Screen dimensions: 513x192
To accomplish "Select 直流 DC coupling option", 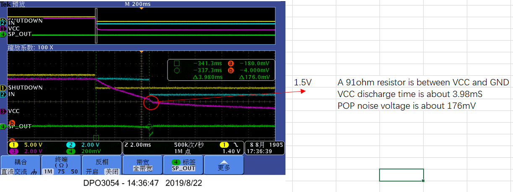I will [8, 172].
